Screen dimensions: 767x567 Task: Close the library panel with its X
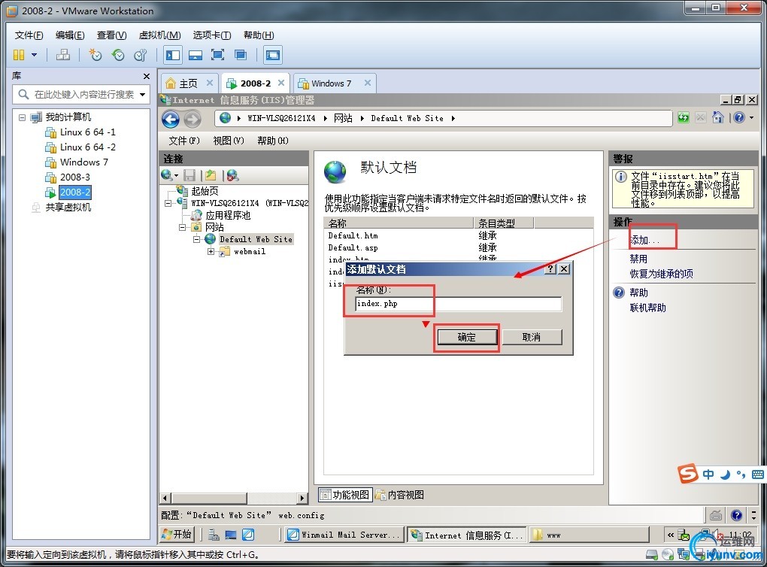147,76
